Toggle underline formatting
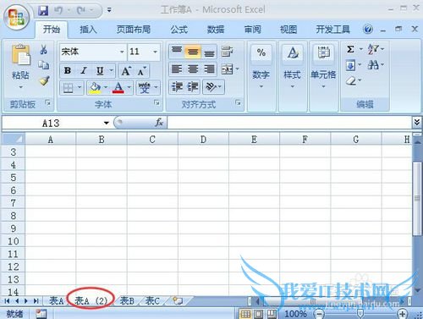This screenshot has height=319, width=423. 100,70
